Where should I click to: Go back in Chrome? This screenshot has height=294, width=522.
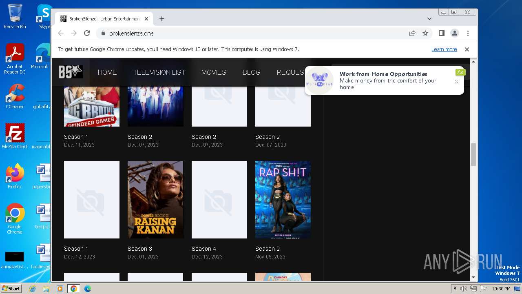point(61,33)
